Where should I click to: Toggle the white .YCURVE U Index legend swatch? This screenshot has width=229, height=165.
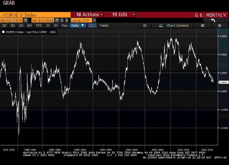click(3, 31)
